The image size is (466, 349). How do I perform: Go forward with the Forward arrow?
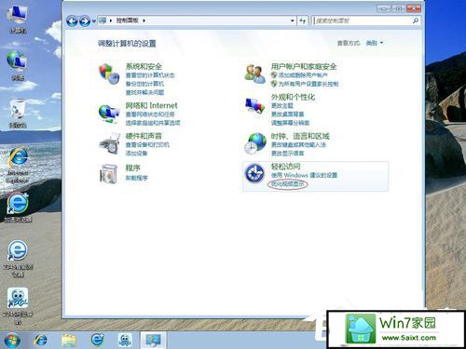click(85, 21)
